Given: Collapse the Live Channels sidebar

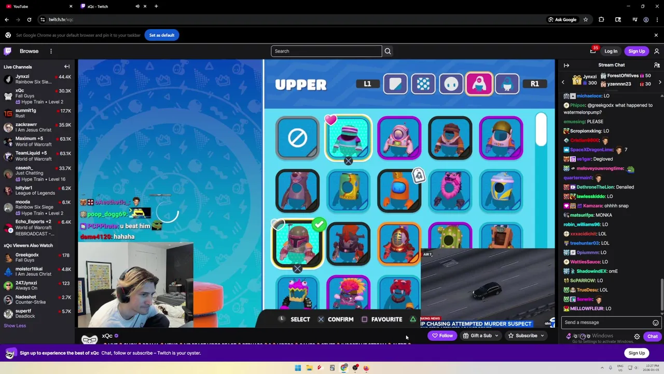Looking at the screenshot, I should (67, 66).
